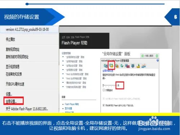Click green icon right of 小窗口播放
180x135 pixels.
[x=157, y=56]
